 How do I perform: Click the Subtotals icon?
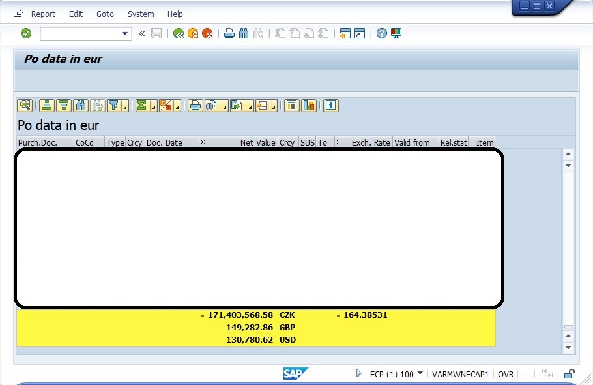click(166, 106)
